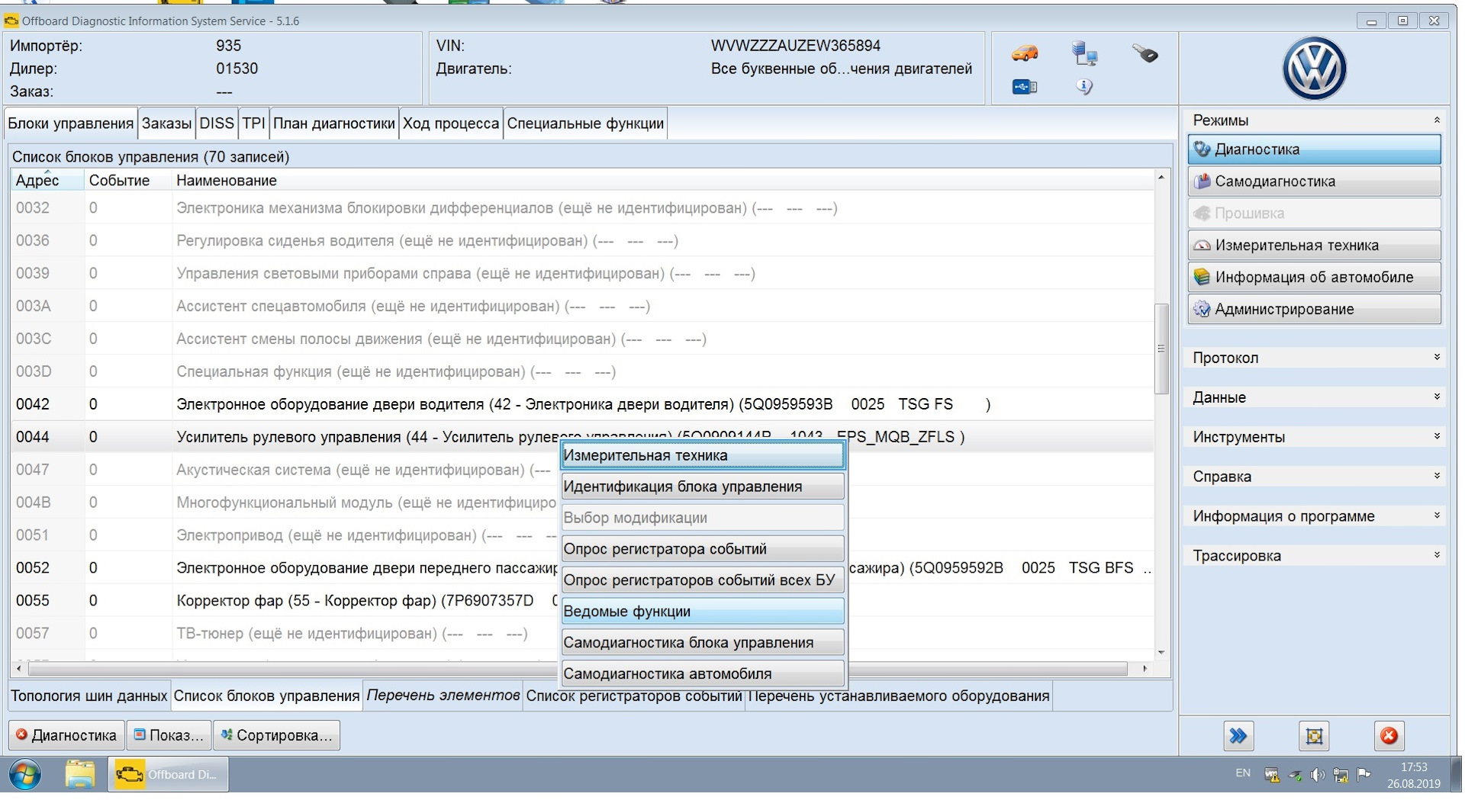1465x800 pixels.
Task: Click the blue double-arrow forward button
Action: coord(1238,736)
